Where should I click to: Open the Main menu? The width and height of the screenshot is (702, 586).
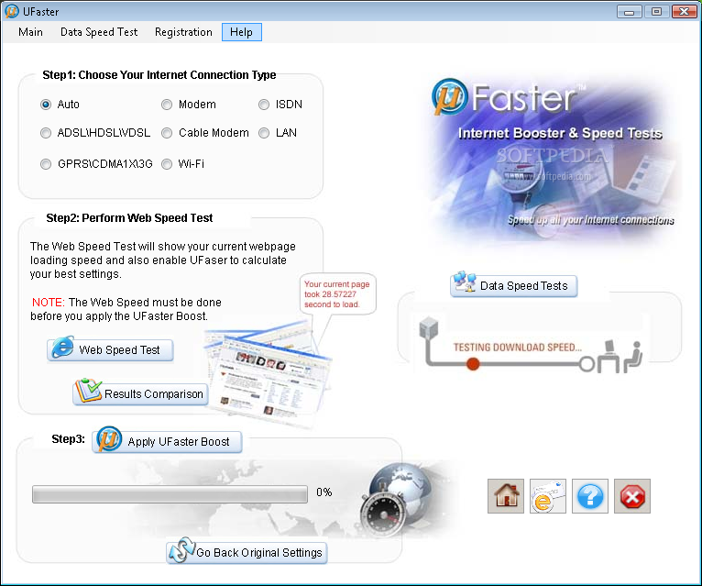click(30, 32)
